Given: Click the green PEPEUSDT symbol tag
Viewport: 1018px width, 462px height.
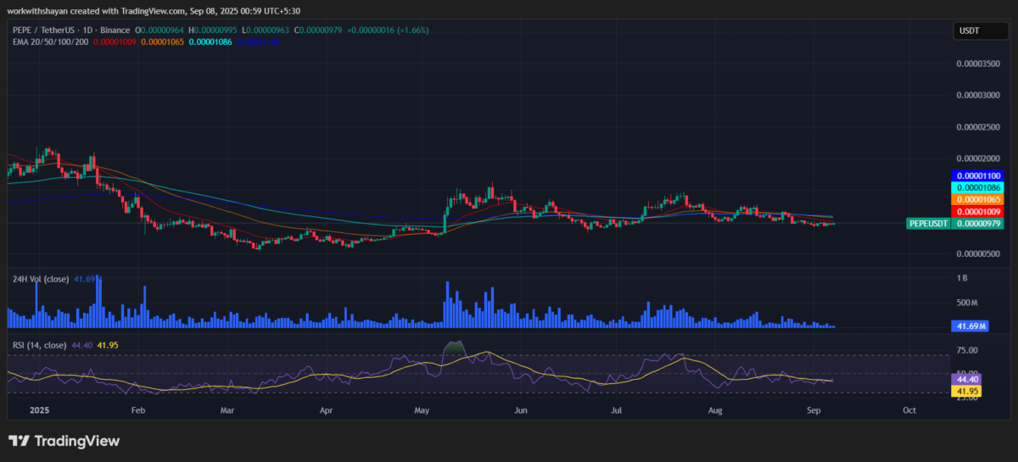Looking at the screenshot, I should [927, 223].
